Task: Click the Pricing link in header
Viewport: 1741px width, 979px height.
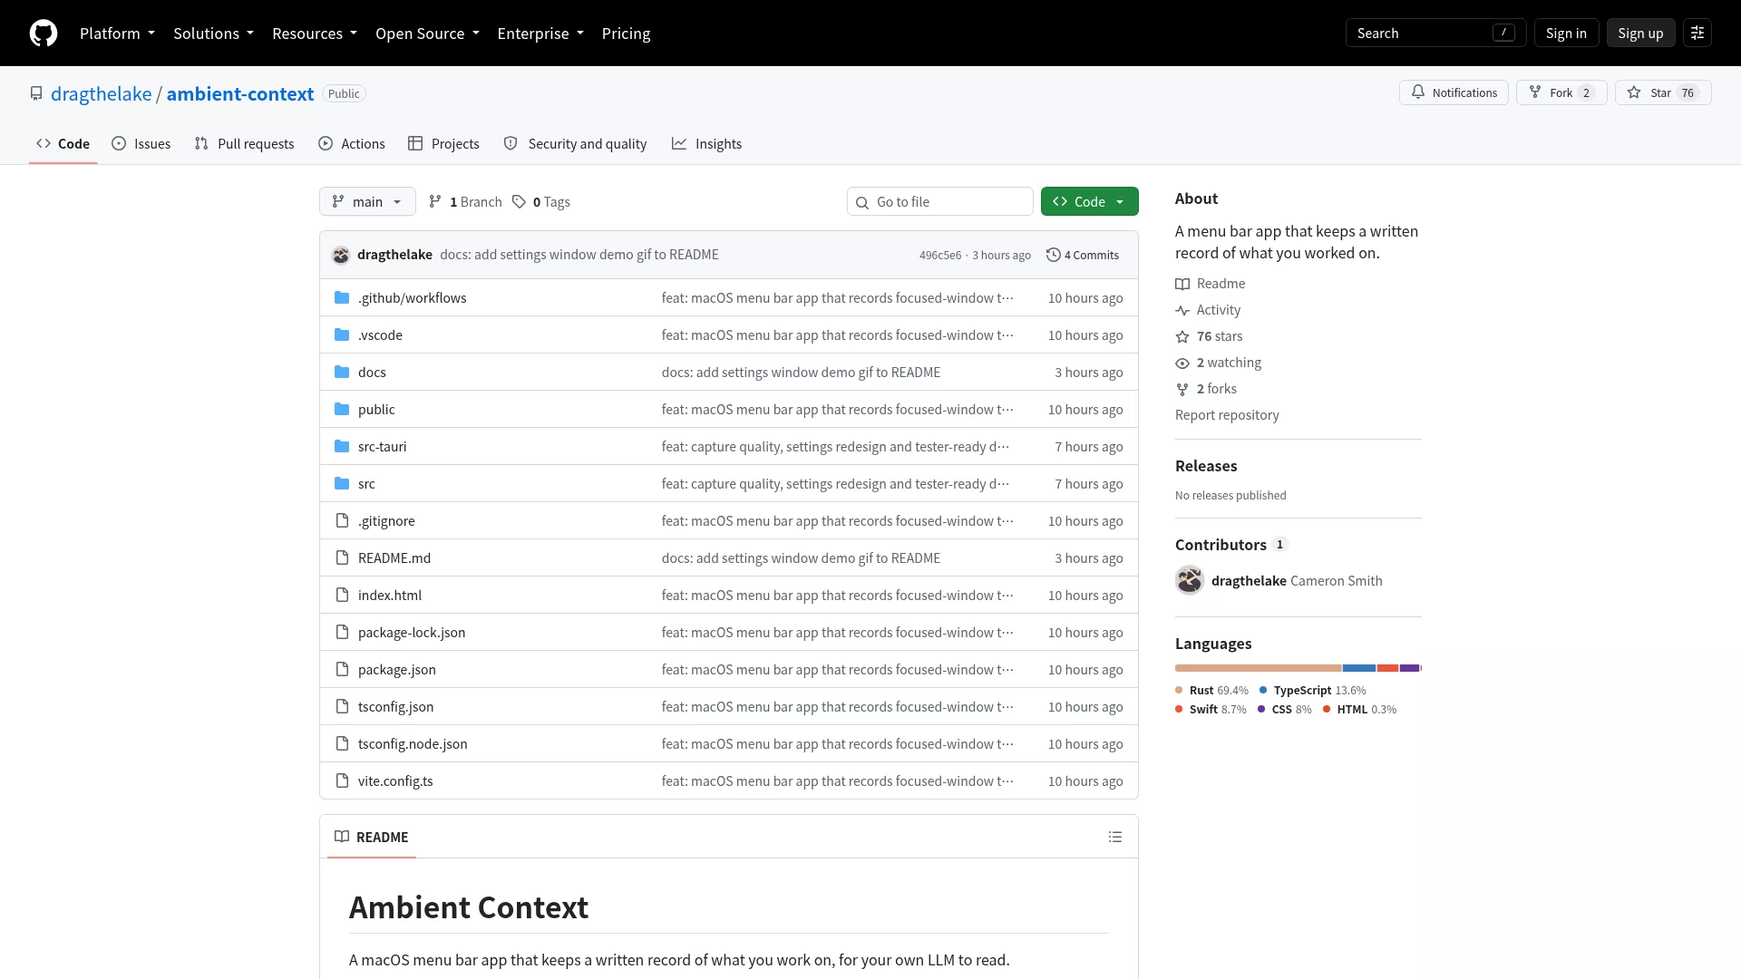Action: (x=626, y=34)
